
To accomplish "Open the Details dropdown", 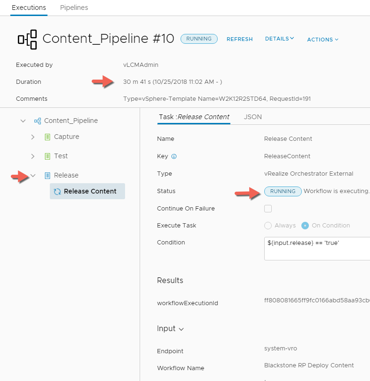I will (279, 39).
